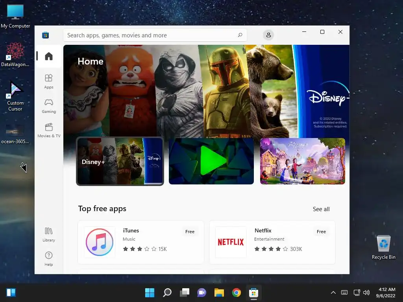Open the touch keyboard tray icon
Viewport: 403px width, 302px height.
point(344,293)
